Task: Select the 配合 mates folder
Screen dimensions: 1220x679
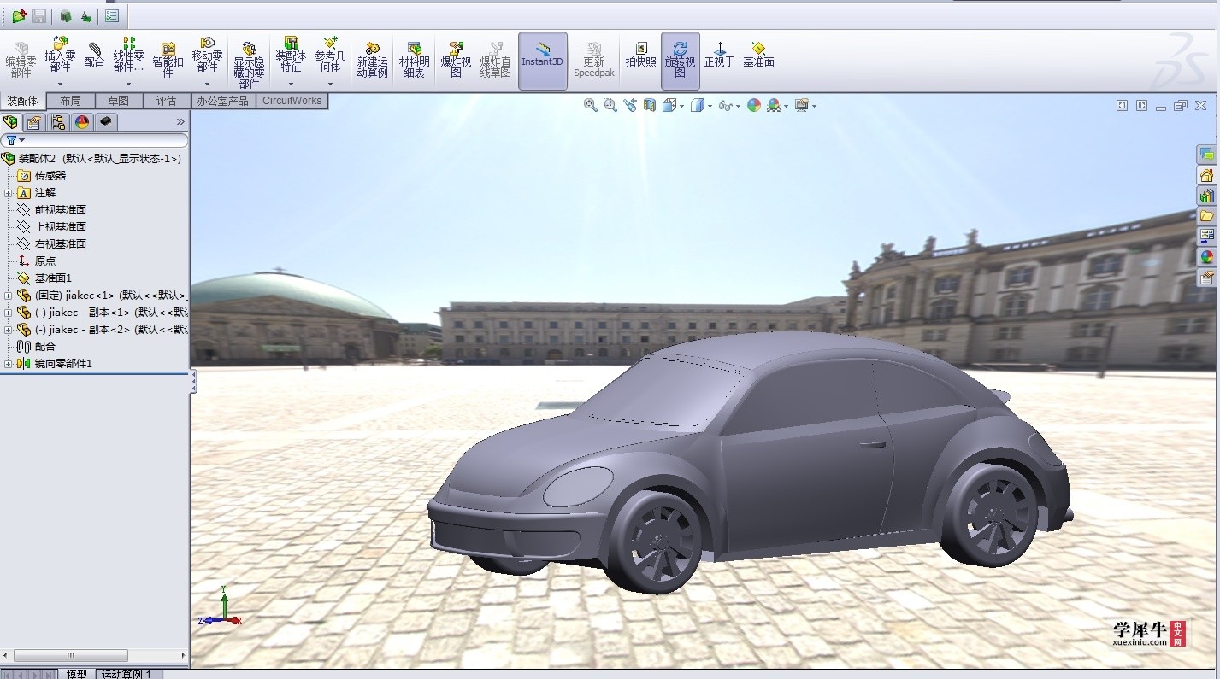Action: (x=37, y=347)
